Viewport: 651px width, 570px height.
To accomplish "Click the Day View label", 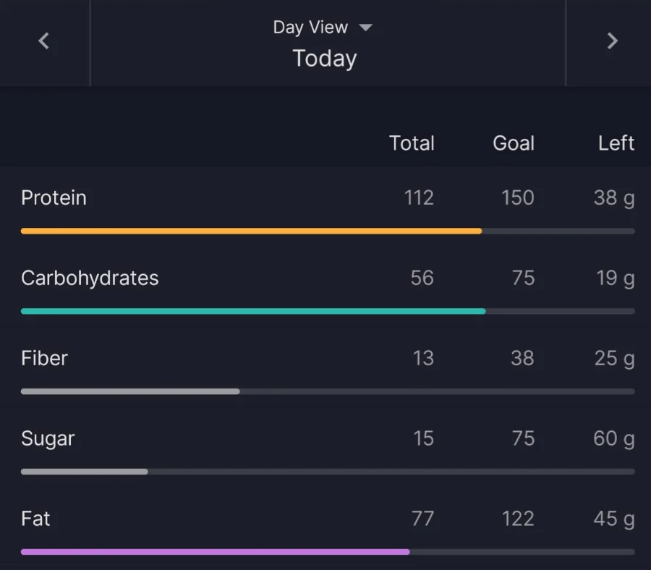I will click(x=310, y=27).
